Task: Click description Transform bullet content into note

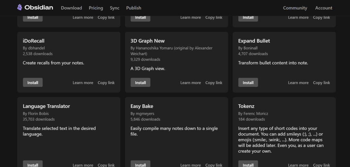Action: 273,63
